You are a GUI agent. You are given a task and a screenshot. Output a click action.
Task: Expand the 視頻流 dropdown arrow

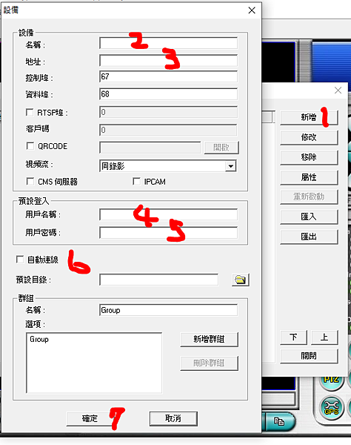tap(231, 166)
